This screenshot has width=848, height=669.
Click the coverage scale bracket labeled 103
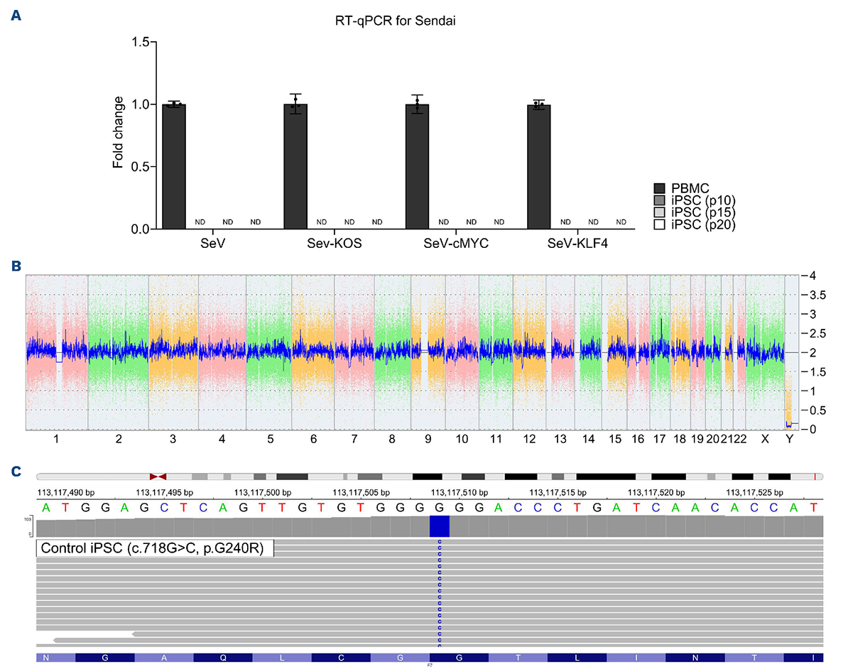tap(29, 526)
